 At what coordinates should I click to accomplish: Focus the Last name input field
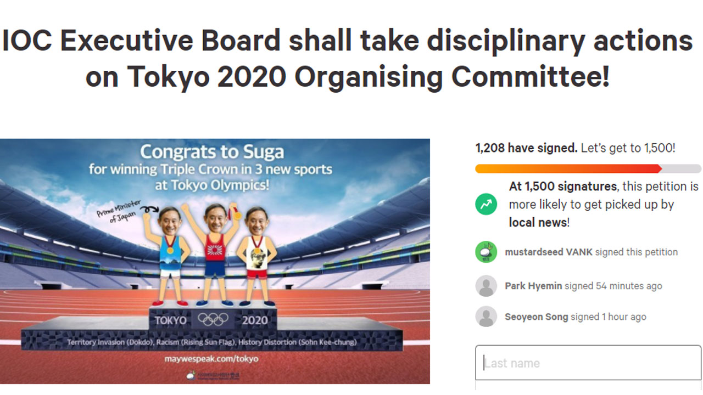click(x=588, y=363)
